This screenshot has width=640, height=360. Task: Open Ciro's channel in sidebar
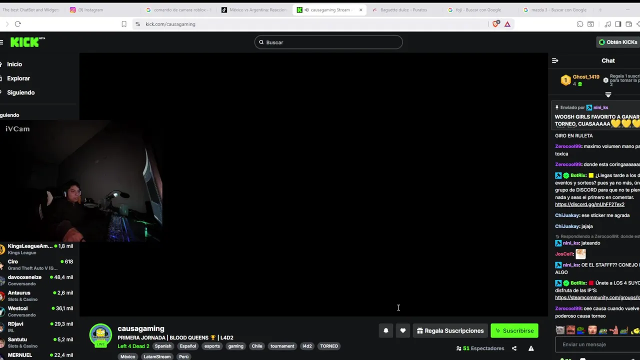point(38,264)
